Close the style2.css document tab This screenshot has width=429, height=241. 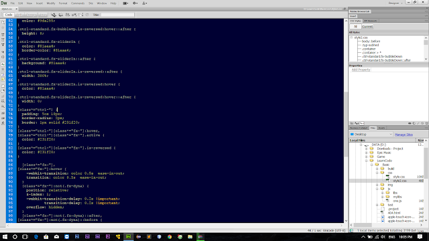tap(16, 9)
